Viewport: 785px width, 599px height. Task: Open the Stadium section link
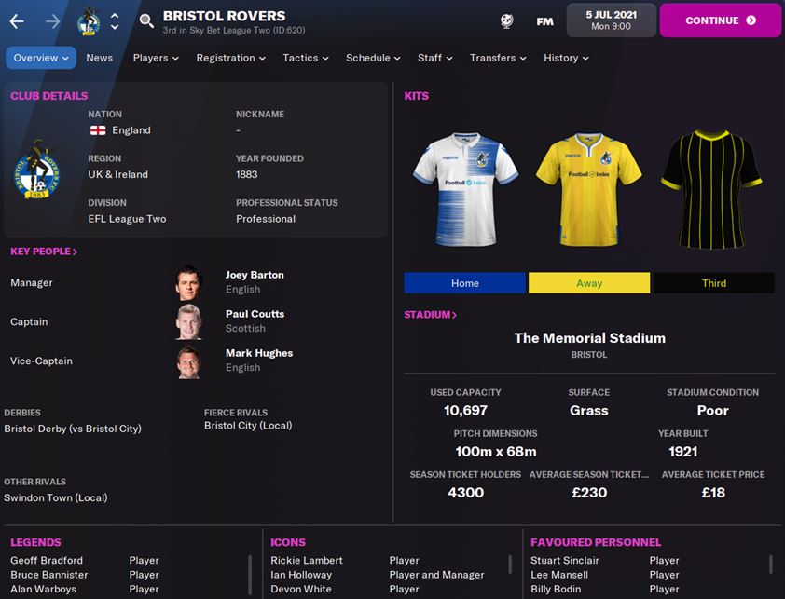click(x=431, y=315)
